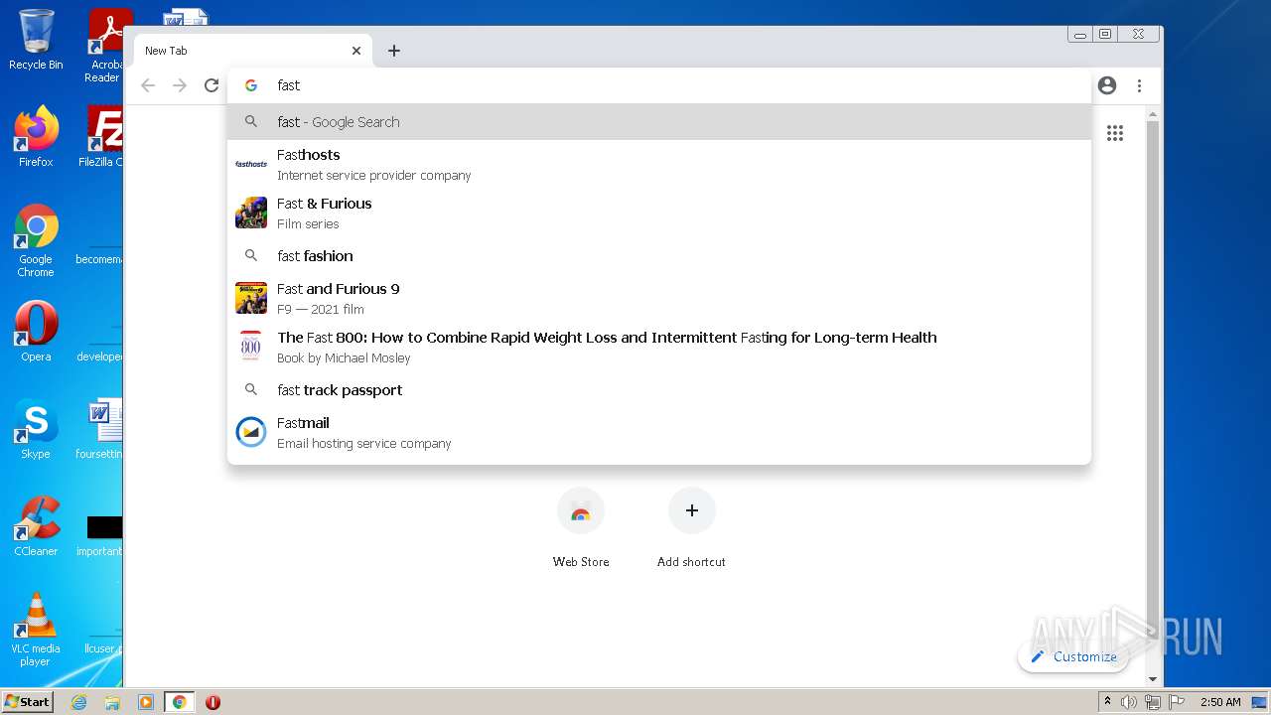Click the F9 film poster thumbnail
The height and width of the screenshot is (715, 1271).
click(251, 298)
